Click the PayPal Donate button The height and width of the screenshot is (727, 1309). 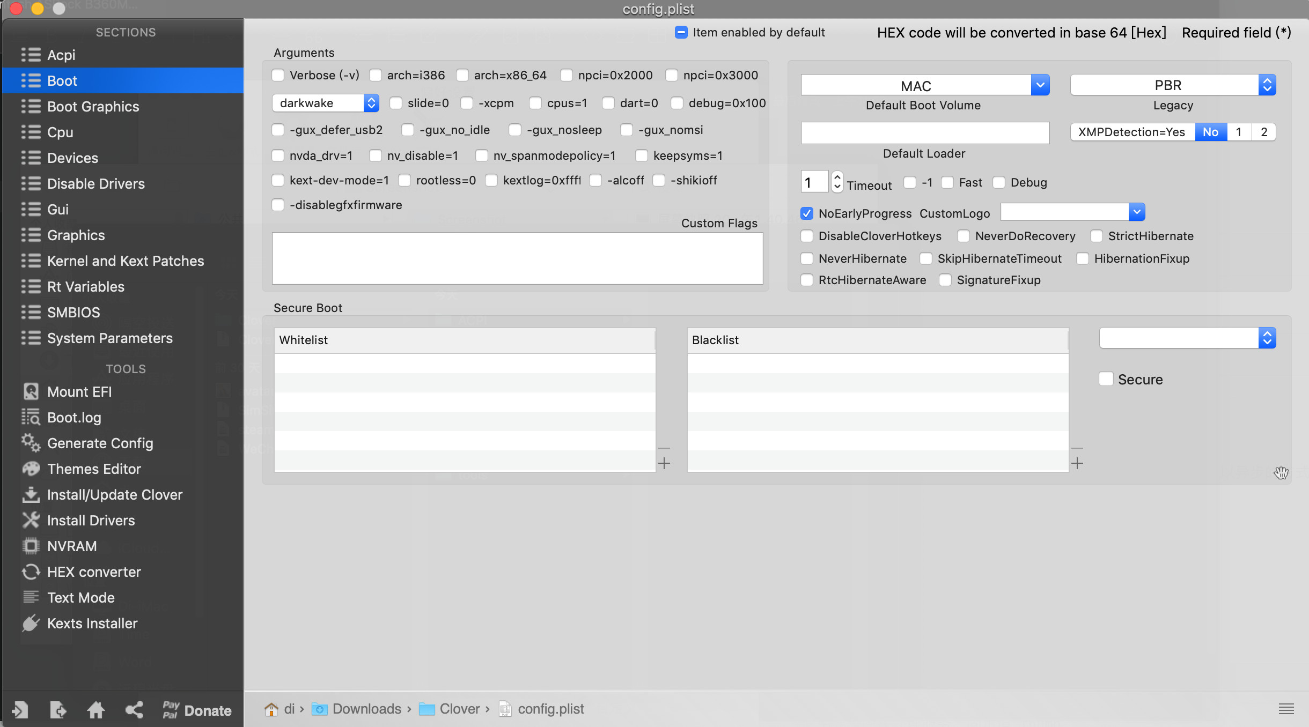197,710
